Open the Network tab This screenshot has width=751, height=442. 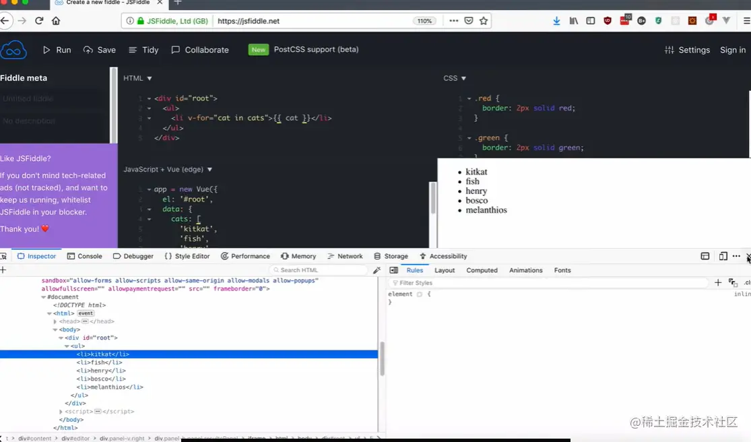[345, 256]
